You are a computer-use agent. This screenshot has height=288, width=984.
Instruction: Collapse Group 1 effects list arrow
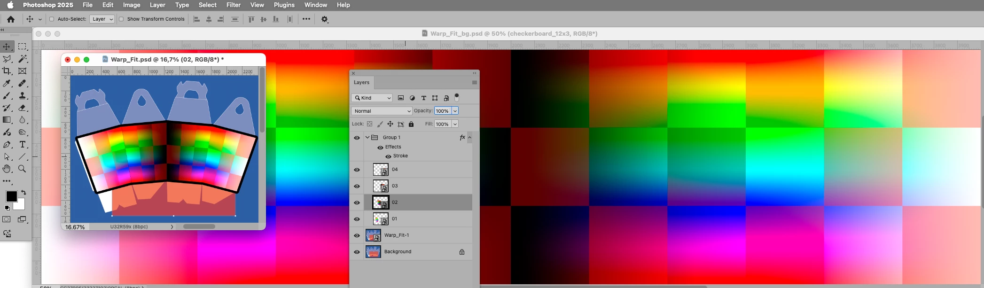coord(469,137)
